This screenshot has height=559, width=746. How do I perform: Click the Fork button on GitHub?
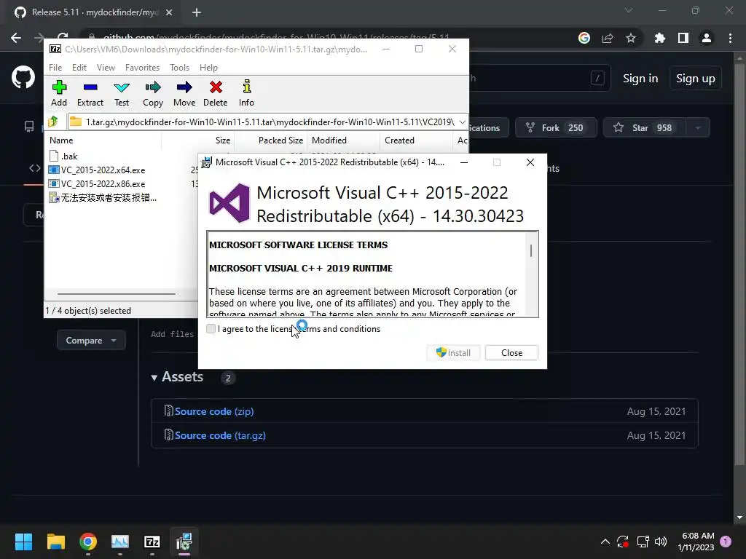coord(556,127)
